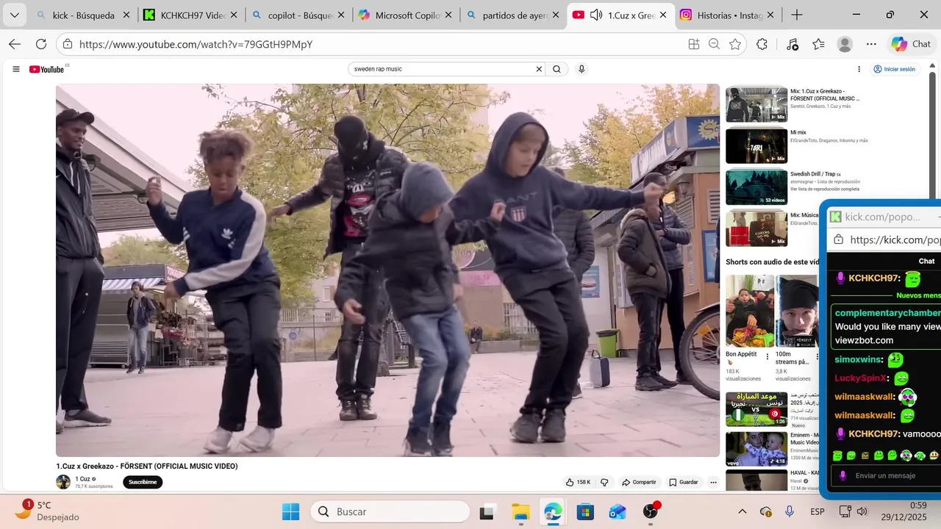Open Edge apps install icon in address bar

click(x=693, y=44)
